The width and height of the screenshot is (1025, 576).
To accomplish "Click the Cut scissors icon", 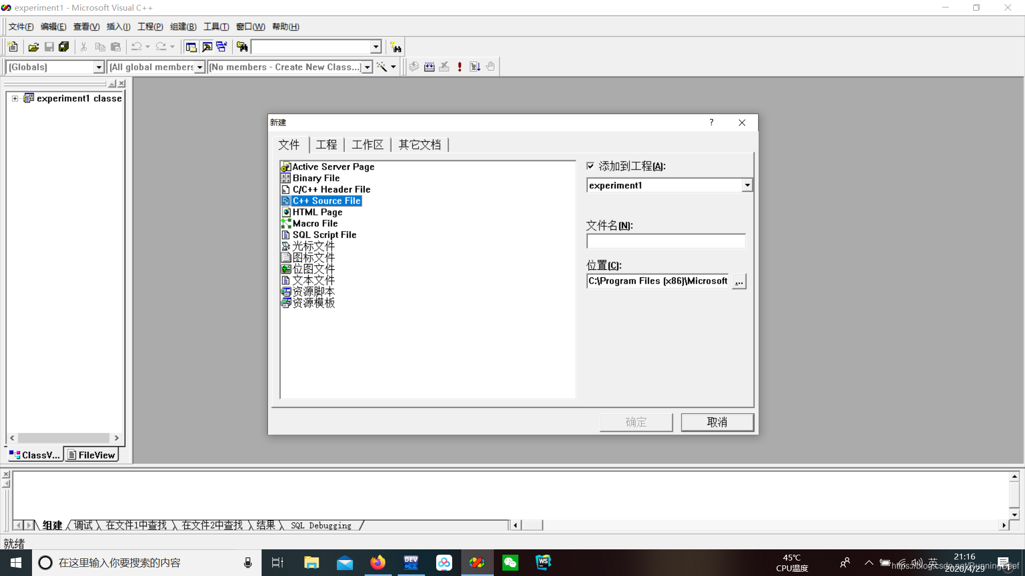I will point(84,47).
